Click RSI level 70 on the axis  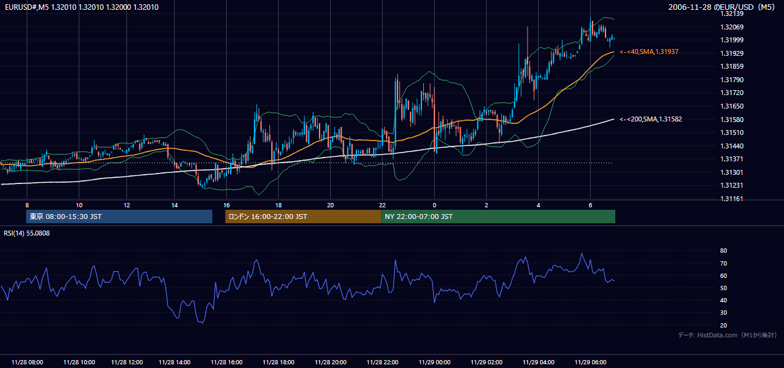723,263
